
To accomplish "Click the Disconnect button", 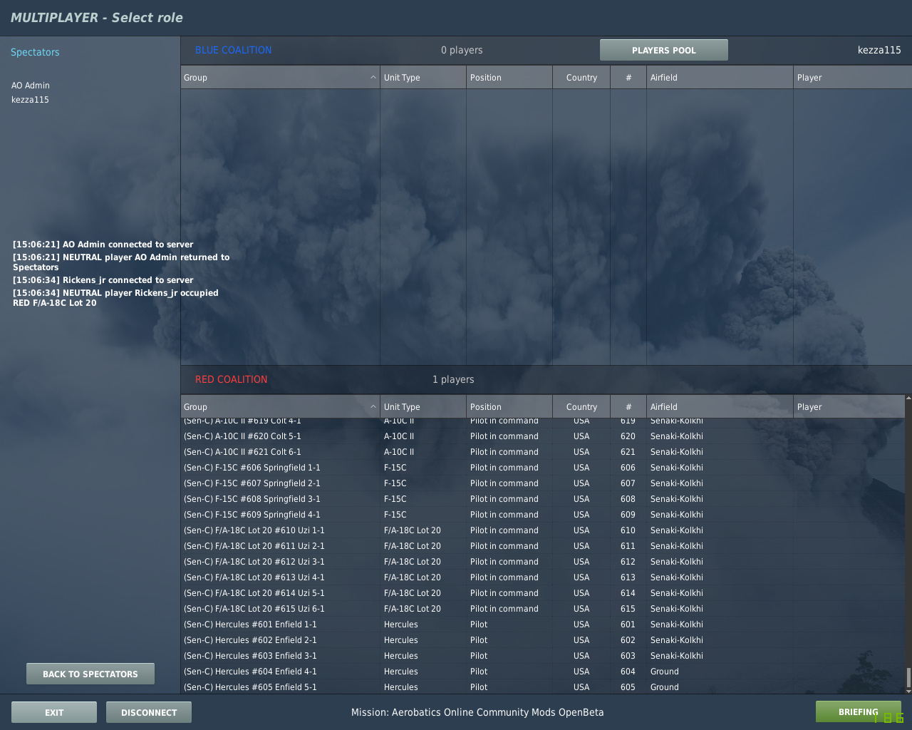I will pos(149,712).
